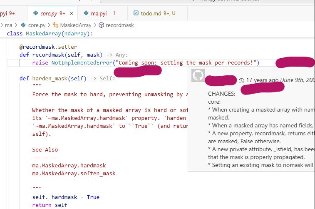This screenshot has height=209, width=315.
Task: Click the Python icon on core.py tab
Action: (35, 13)
